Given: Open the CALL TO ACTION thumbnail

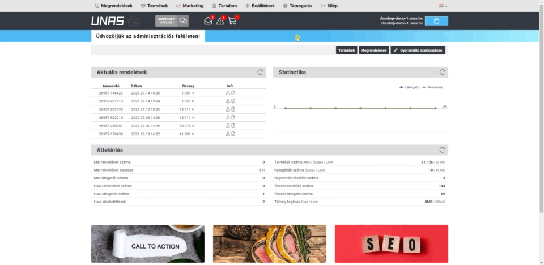Looking at the screenshot, I should point(148,244).
